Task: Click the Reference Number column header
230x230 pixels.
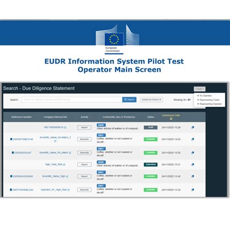Action: point(21,117)
